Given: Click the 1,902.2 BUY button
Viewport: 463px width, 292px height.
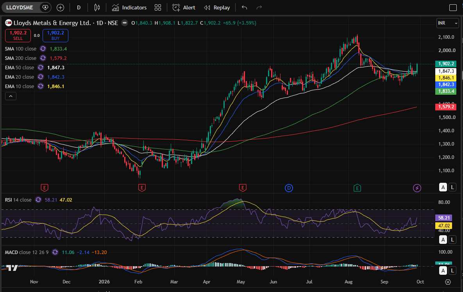Looking at the screenshot, I should click(x=55, y=36).
